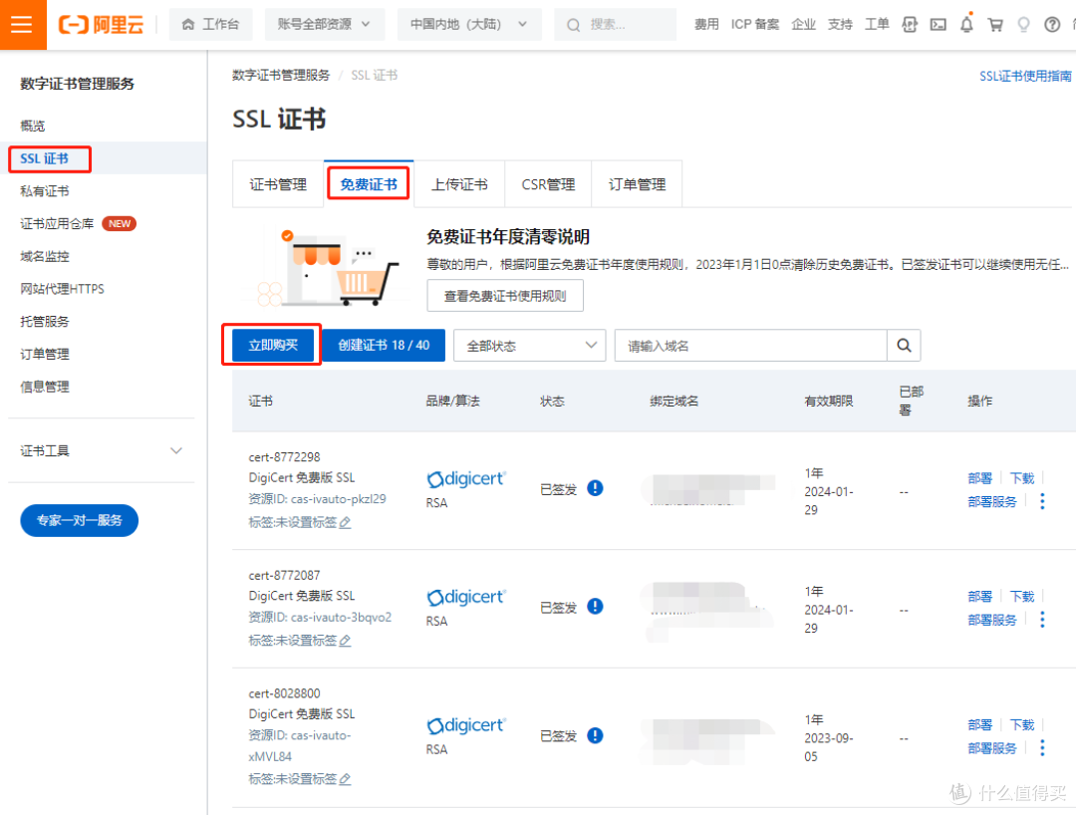Open 支持 in the top bar
The height and width of the screenshot is (815, 1076).
[x=840, y=25]
